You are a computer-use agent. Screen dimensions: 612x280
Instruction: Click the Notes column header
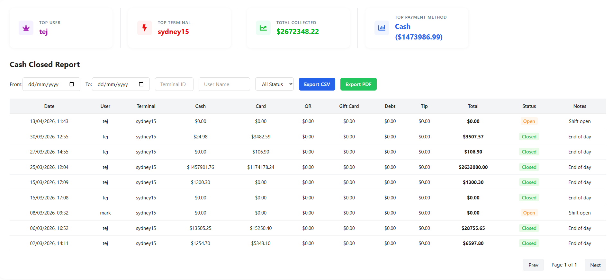click(x=580, y=106)
